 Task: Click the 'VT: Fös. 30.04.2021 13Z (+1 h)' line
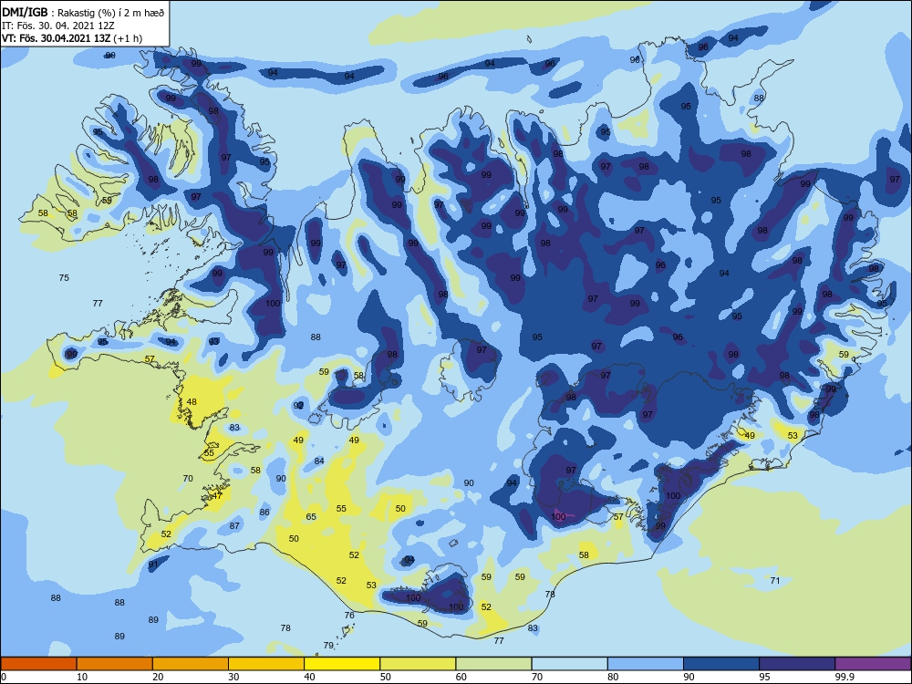[x=72, y=38]
